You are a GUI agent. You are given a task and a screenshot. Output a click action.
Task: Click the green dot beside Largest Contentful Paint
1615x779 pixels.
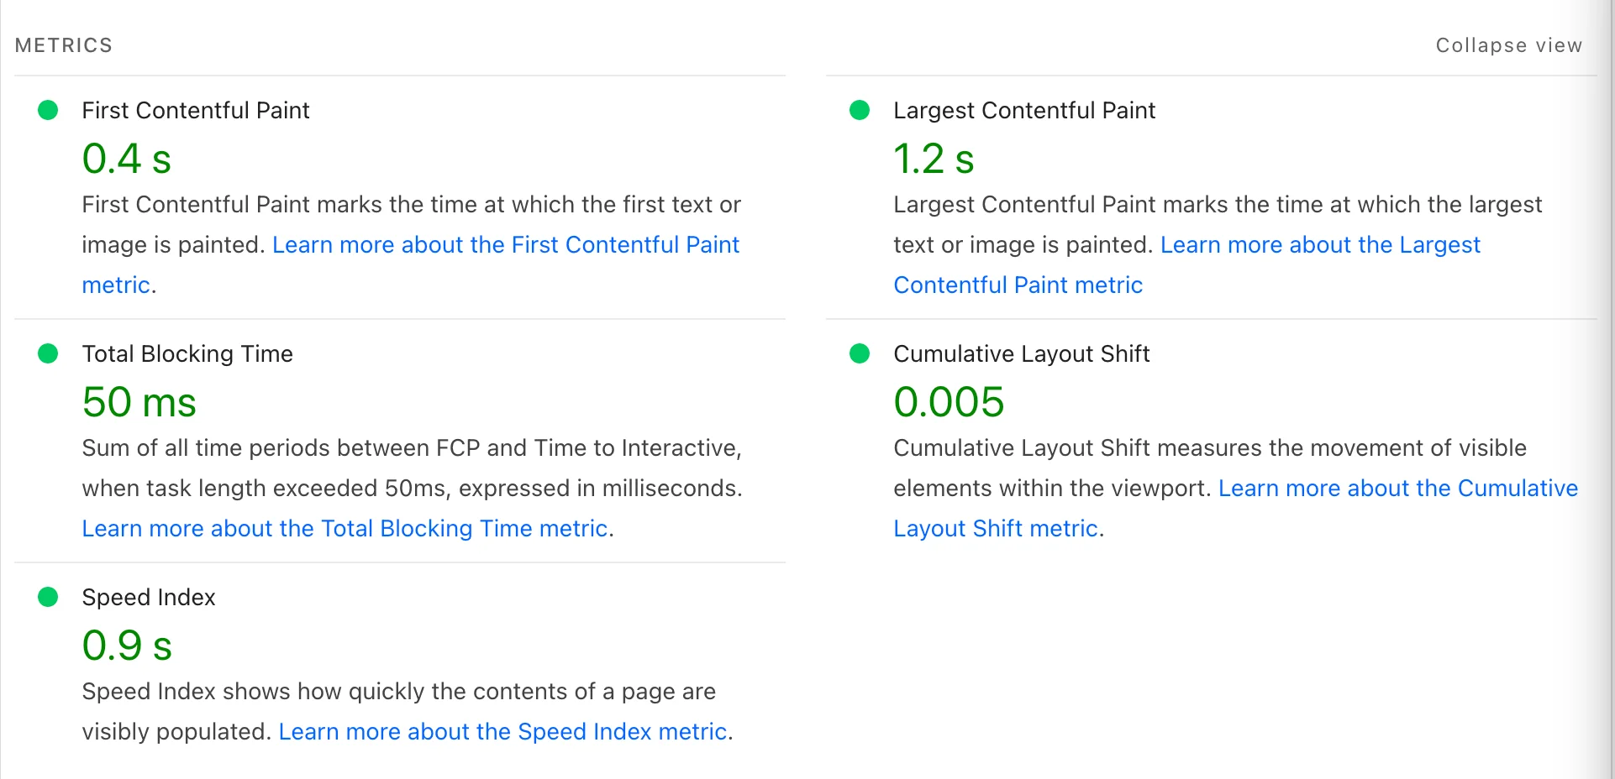click(x=860, y=110)
